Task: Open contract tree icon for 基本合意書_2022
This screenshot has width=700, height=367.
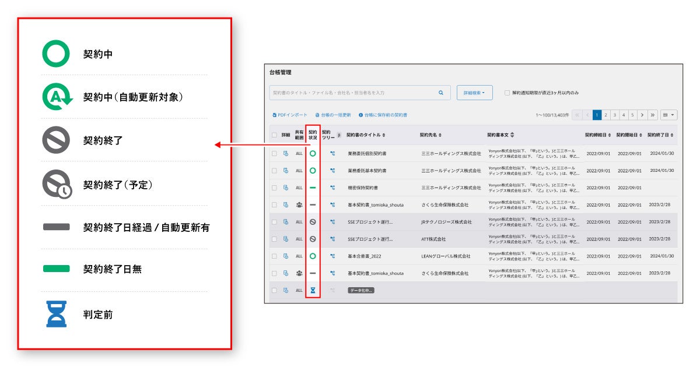Action: [x=332, y=256]
